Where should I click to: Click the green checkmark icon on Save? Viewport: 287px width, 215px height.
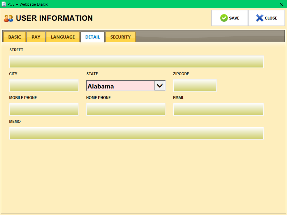tap(224, 18)
